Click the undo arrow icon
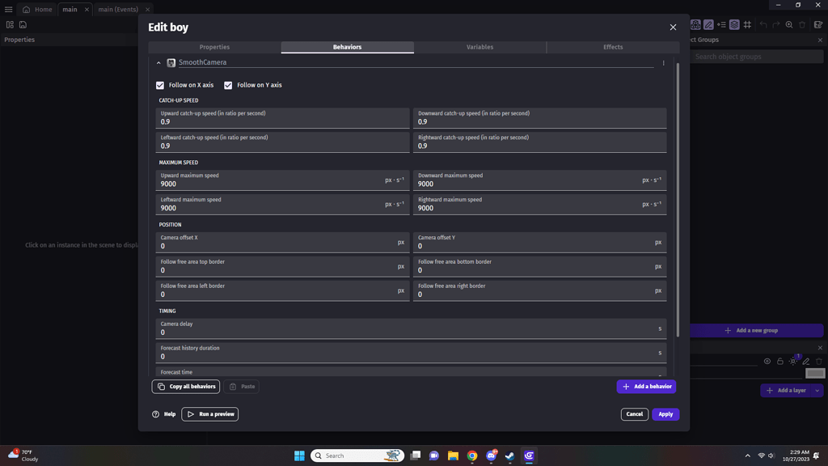The image size is (828, 466). tap(763, 25)
